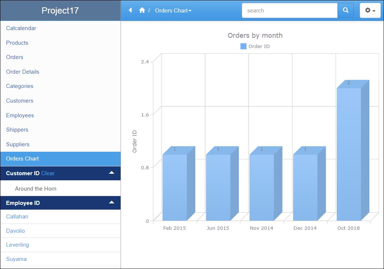Select Leverling in the Employee ID list
The image size is (384, 269).
pos(17,245)
